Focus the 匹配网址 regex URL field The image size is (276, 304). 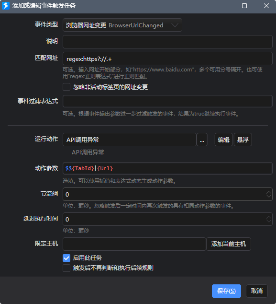click(x=167, y=58)
